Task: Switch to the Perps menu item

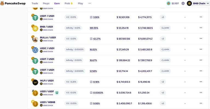Action: 46,4
